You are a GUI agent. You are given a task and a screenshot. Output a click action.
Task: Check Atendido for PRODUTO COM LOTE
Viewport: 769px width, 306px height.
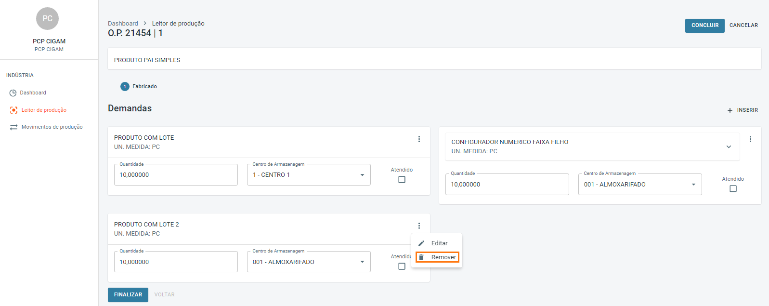pos(402,180)
